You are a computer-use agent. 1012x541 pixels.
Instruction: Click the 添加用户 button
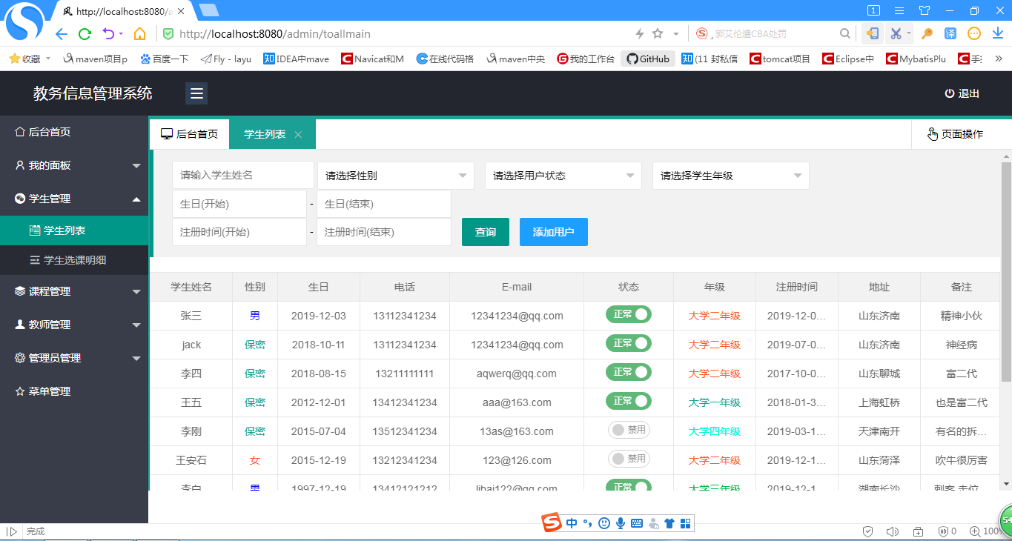[554, 232]
